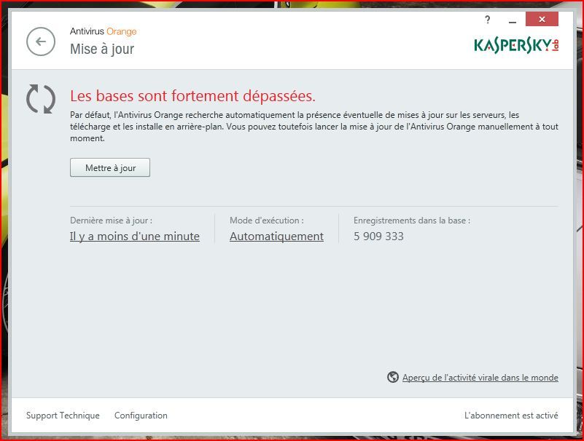Click the Kaspersky lab logo
The image size is (584, 441).
tap(517, 46)
